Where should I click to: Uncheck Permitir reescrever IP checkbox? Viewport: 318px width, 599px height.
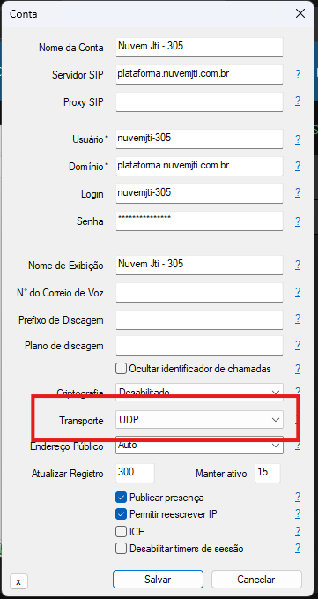click(x=121, y=514)
